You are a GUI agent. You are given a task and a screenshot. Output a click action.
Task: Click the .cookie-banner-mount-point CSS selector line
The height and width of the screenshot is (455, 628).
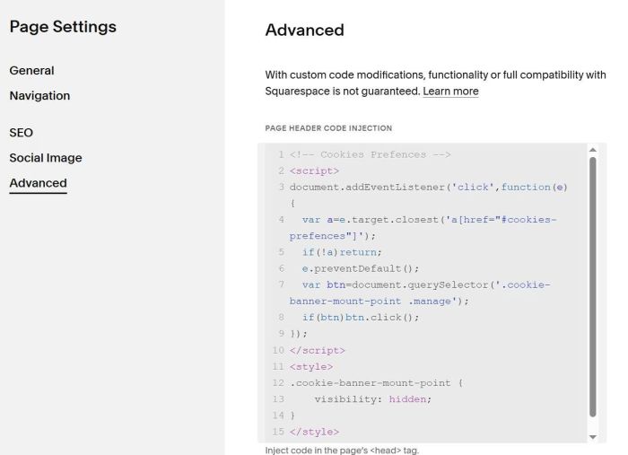pos(376,383)
